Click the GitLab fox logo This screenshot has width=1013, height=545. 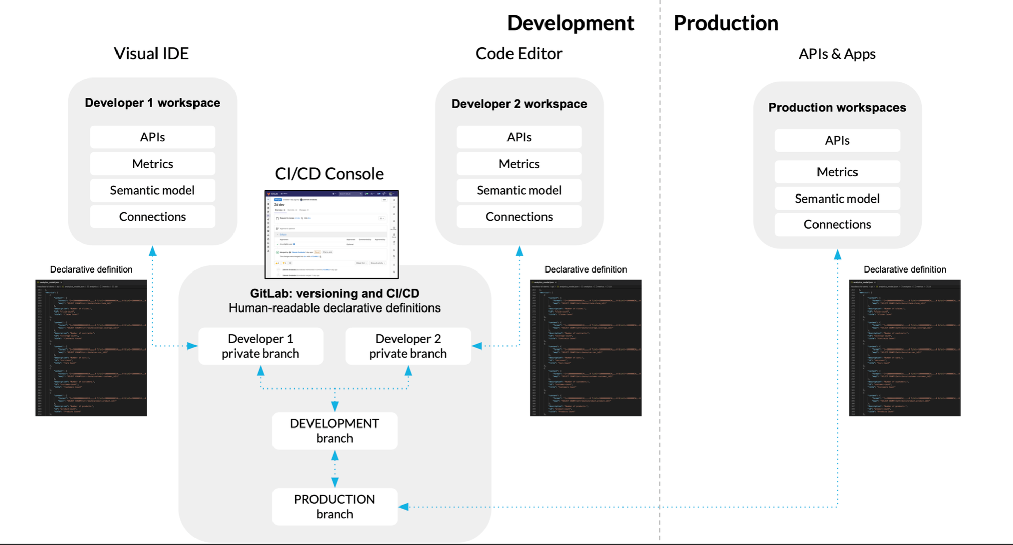(269, 194)
